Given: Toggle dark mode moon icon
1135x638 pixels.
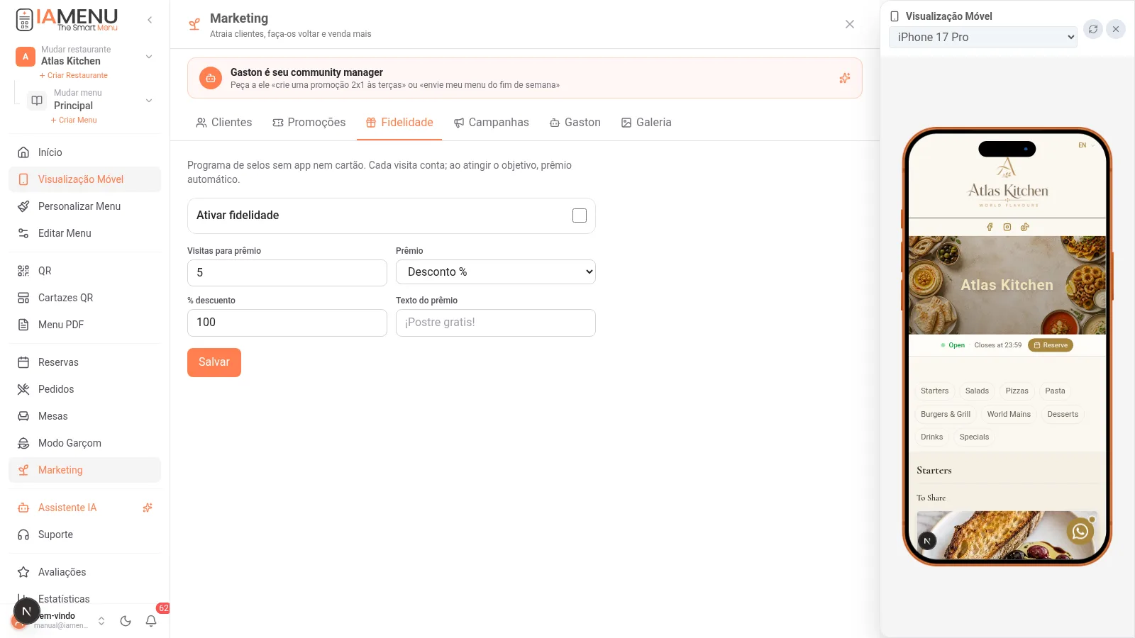Looking at the screenshot, I should pyautogui.click(x=126, y=621).
